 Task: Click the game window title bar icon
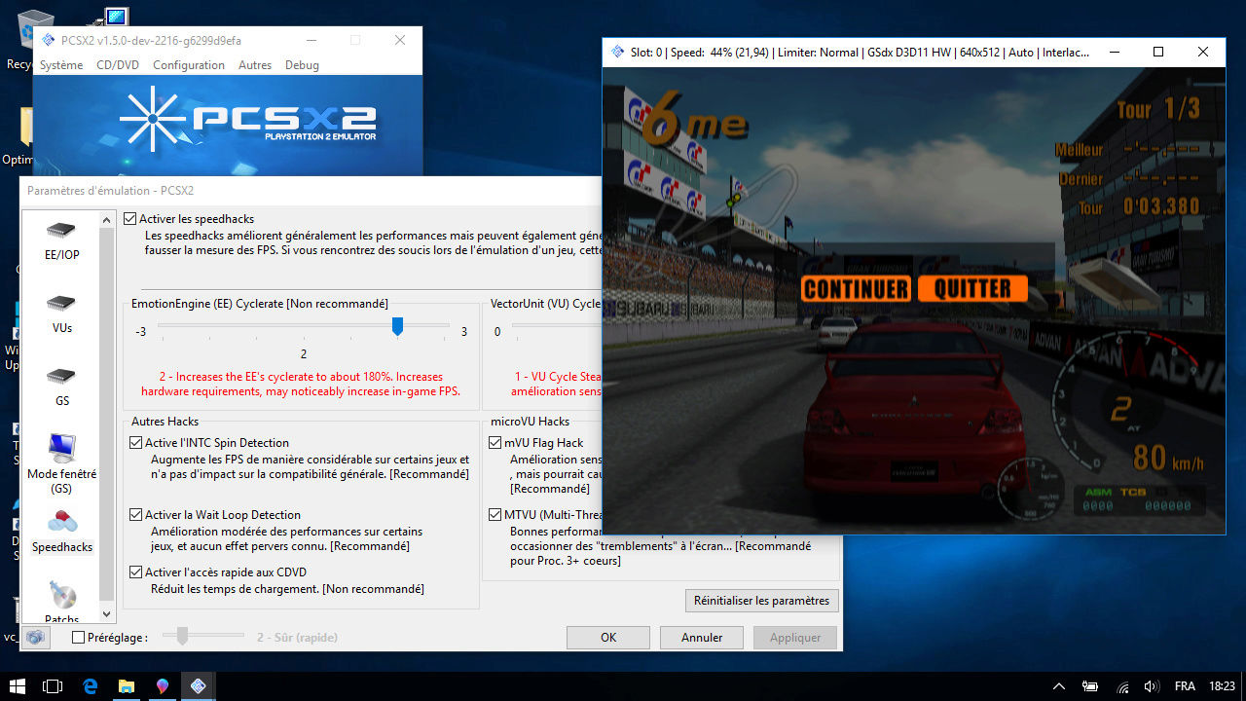point(616,53)
